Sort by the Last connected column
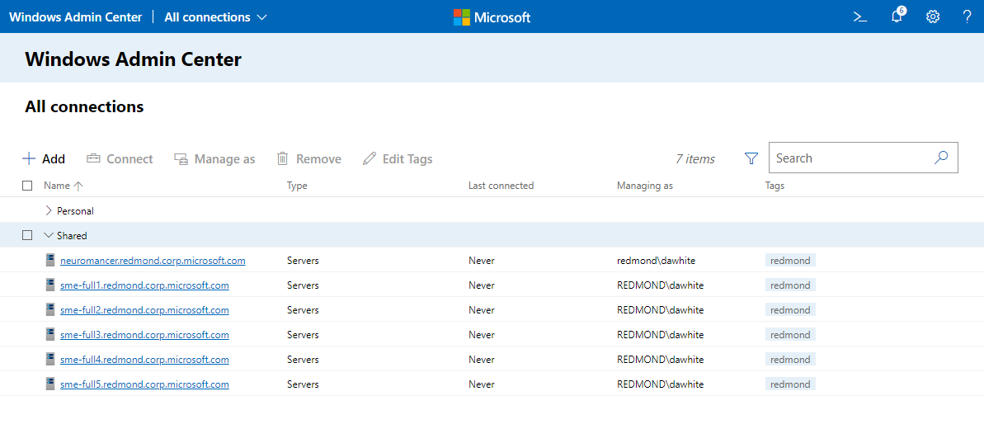This screenshot has width=984, height=443. pyautogui.click(x=501, y=186)
